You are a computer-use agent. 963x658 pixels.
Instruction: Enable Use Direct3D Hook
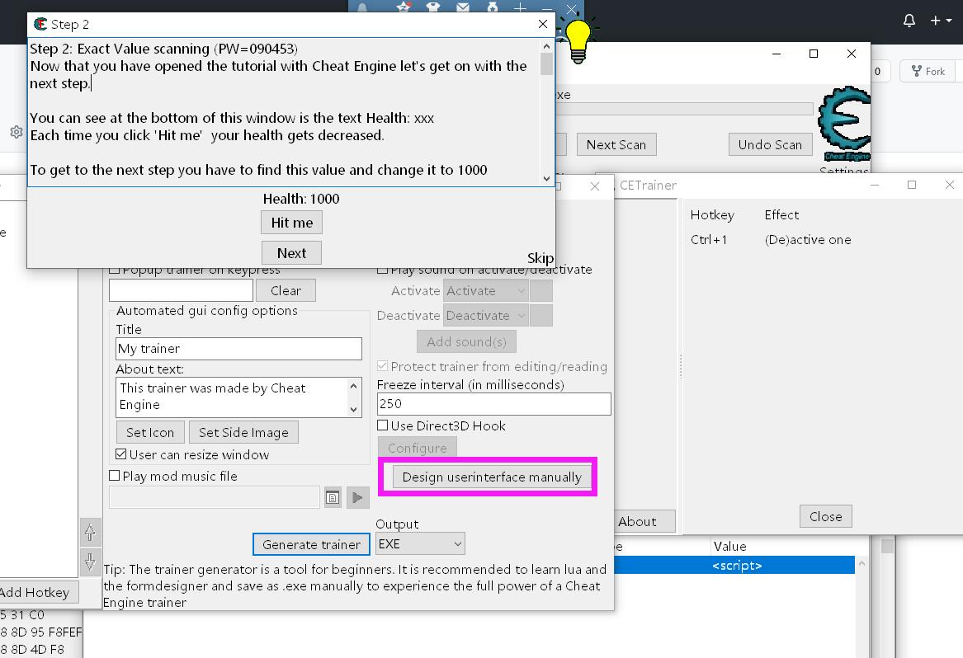pyautogui.click(x=382, y=425)
